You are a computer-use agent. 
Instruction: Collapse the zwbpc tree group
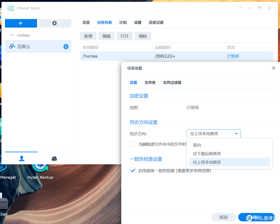coord(12,35)
